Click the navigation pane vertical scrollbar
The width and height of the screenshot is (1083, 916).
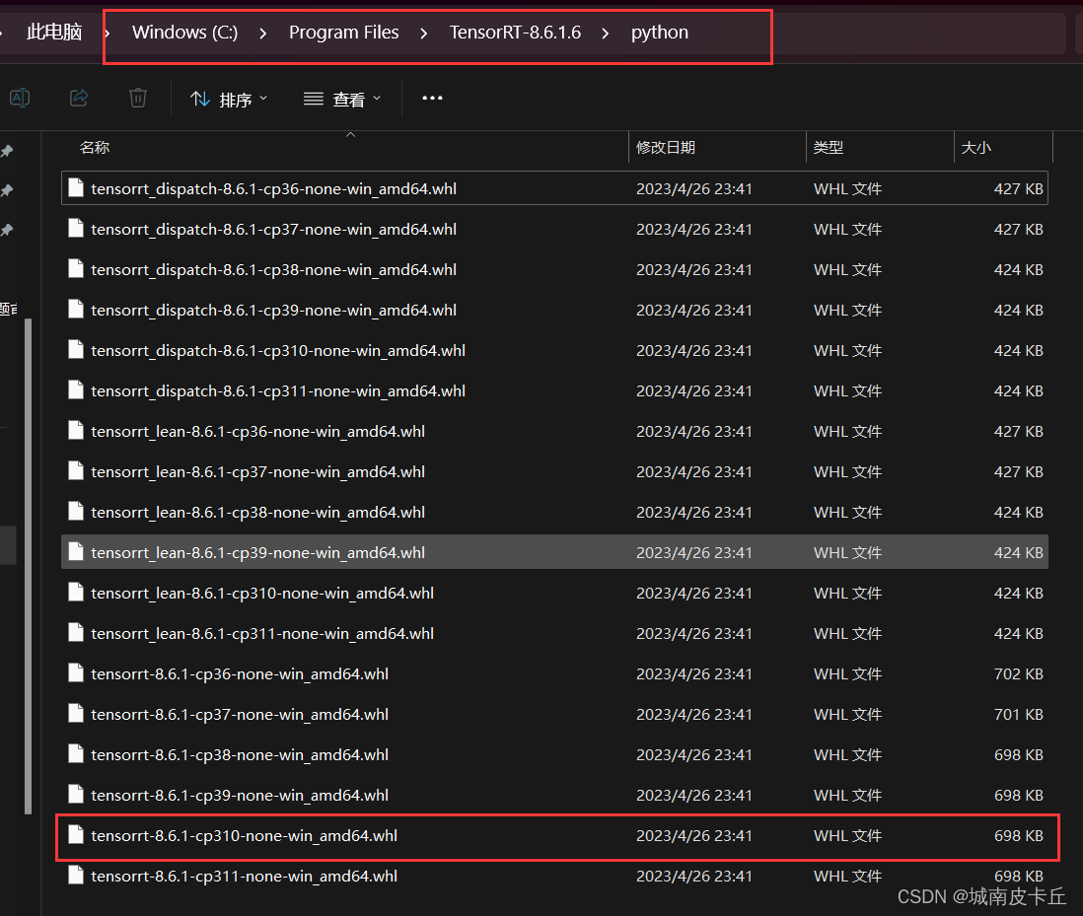[29, 566]
